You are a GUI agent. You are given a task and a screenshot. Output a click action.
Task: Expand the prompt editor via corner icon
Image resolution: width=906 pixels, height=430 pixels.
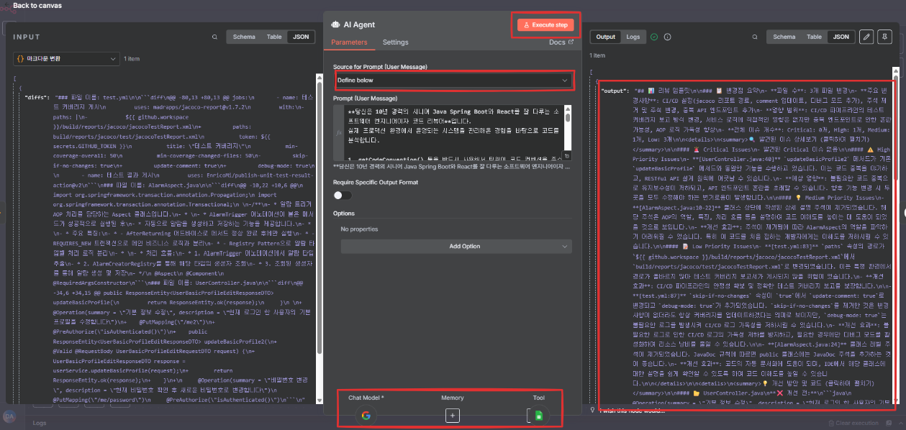point(568,156)
